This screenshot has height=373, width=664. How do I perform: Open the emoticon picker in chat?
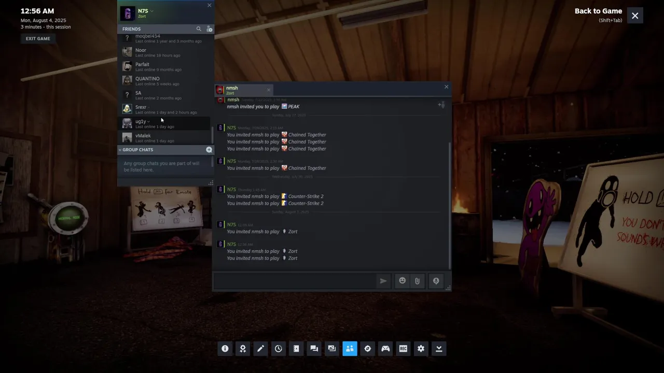click(402, 281)
